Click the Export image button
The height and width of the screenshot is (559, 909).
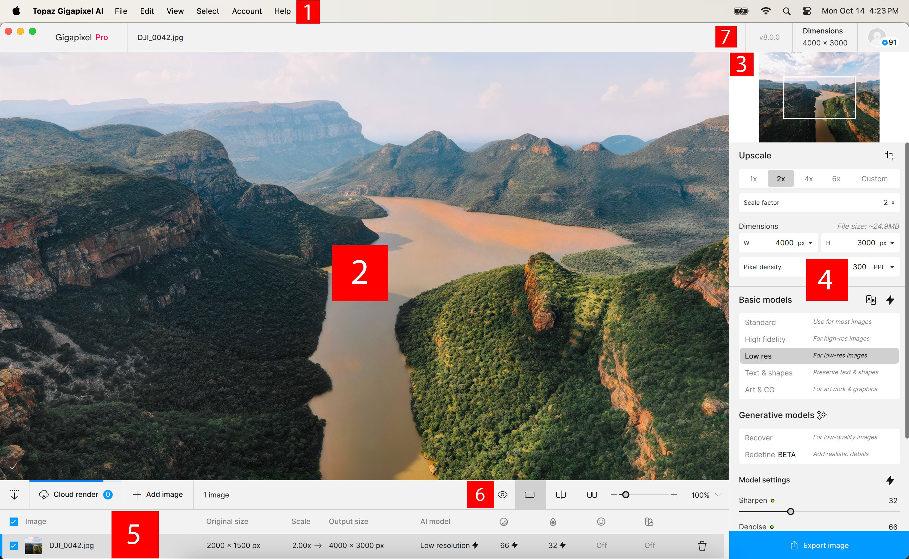click(819, 545)
